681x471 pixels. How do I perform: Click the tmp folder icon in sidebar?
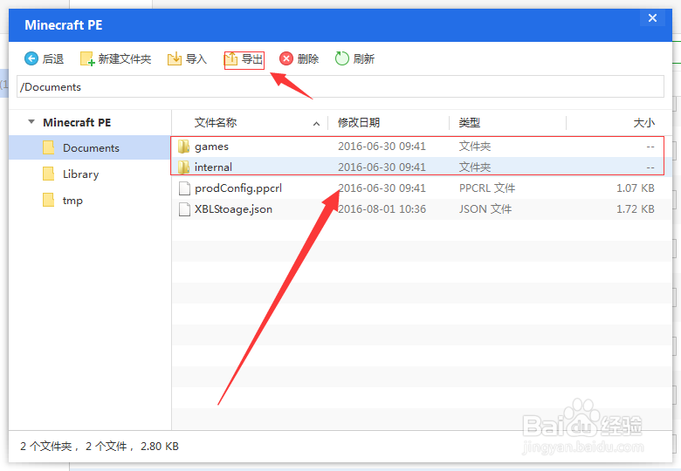[49, 201]
